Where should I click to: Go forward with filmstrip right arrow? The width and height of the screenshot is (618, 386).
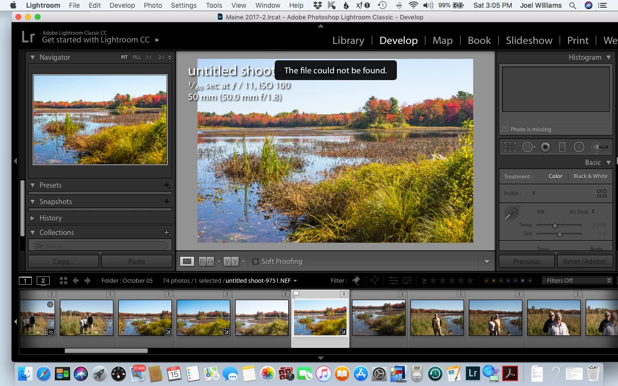87,280
